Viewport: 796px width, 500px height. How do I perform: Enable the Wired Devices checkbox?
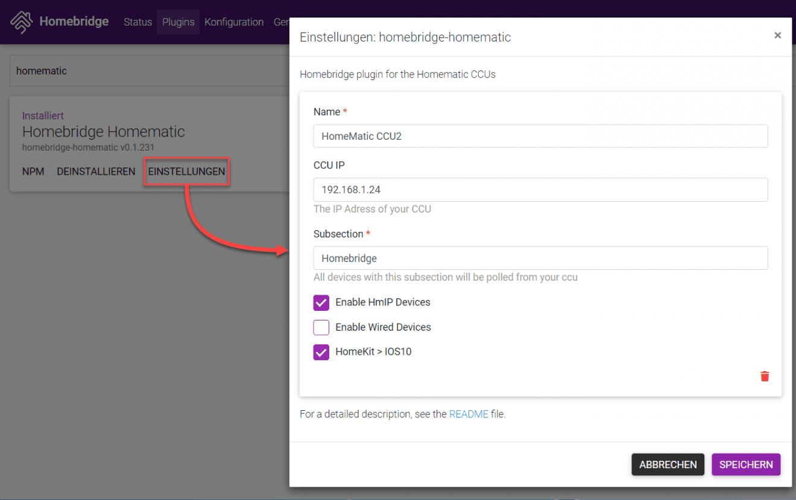[321, 328]
